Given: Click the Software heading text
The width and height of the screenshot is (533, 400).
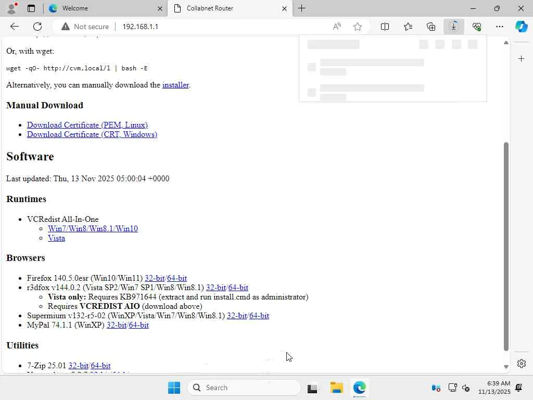Looking at the screenshot, I should click(30, 156).
